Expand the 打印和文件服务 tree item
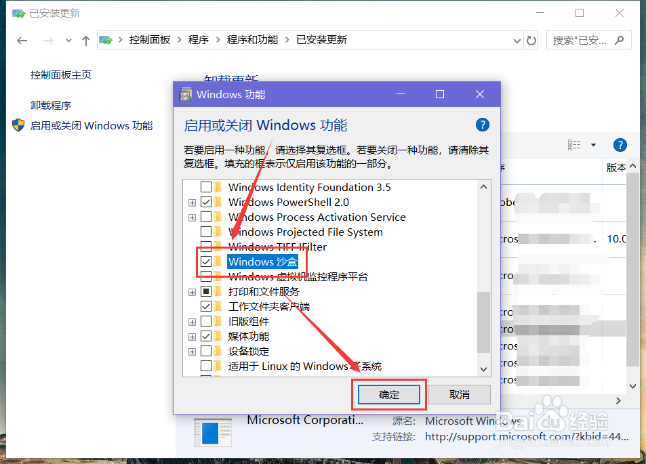 [x=192, y=291]
